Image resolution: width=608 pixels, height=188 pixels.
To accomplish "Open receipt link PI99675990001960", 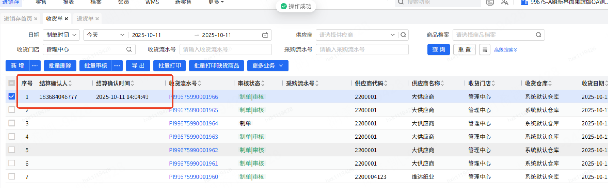I will 193,177.
